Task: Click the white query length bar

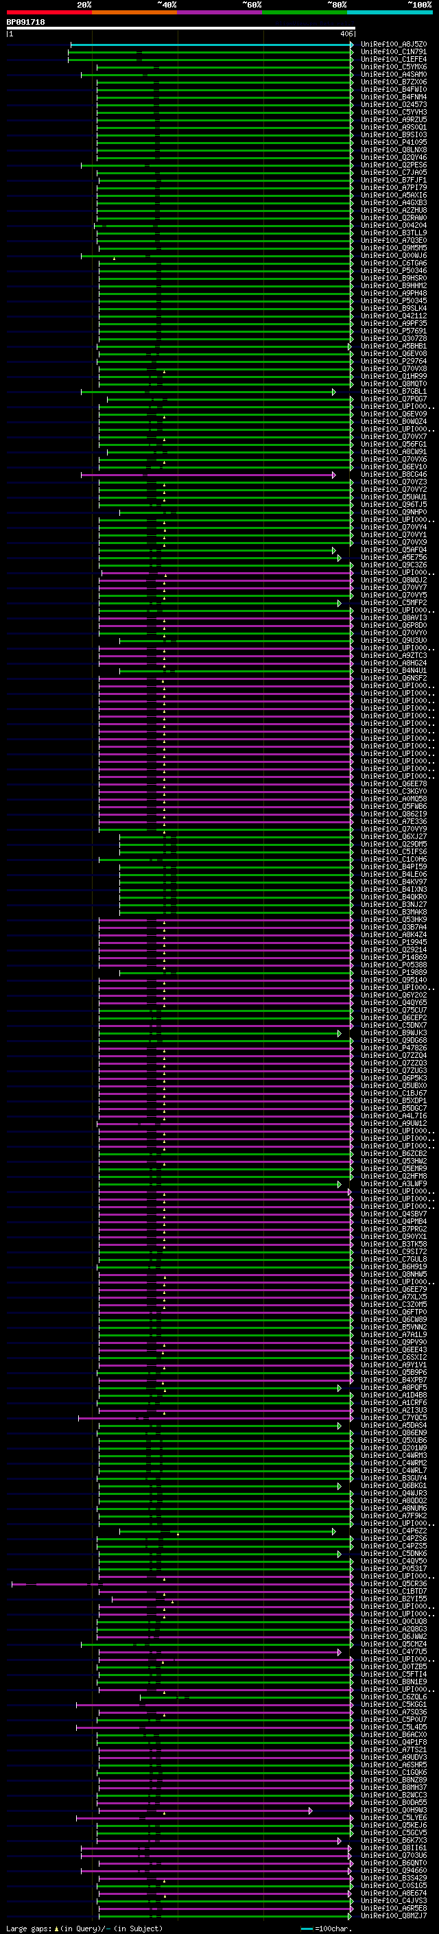Action: point(180,29)
